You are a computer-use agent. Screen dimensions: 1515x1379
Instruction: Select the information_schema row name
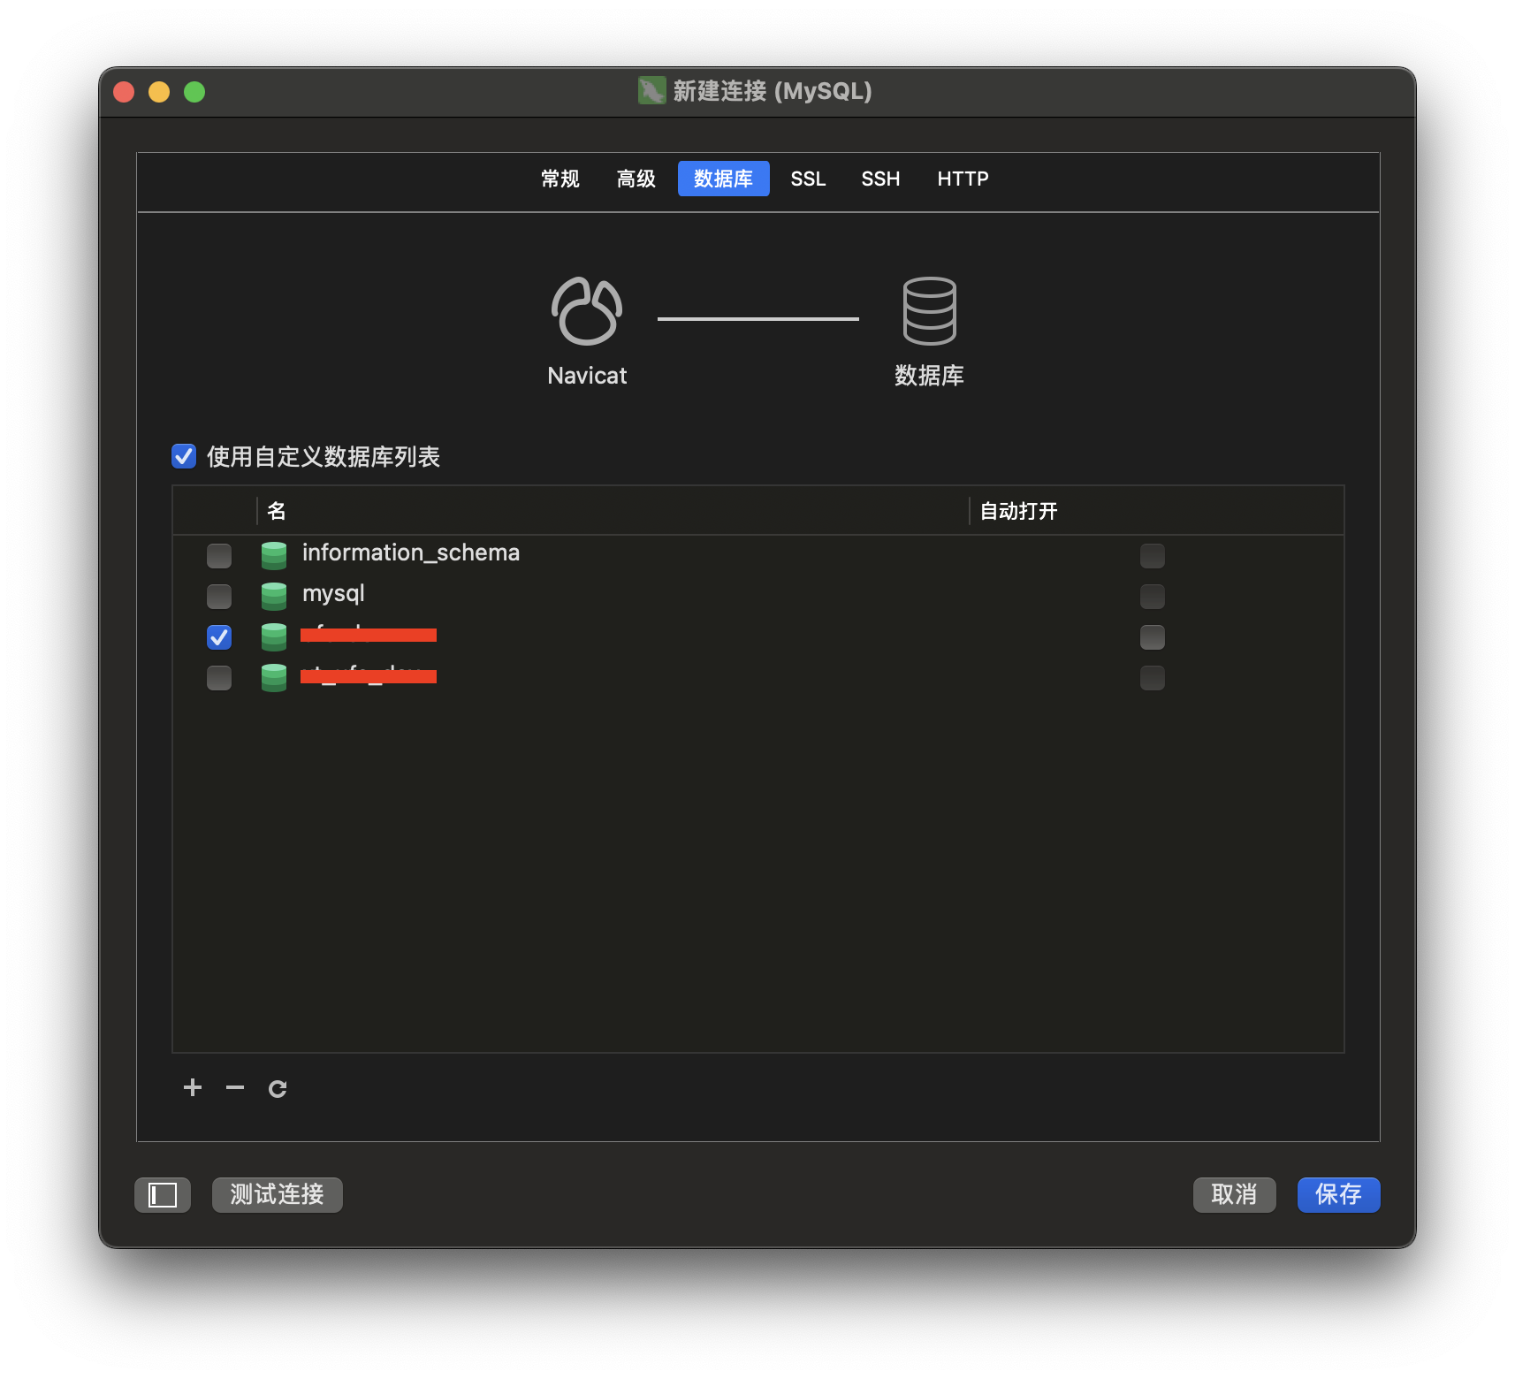(411, 552)
